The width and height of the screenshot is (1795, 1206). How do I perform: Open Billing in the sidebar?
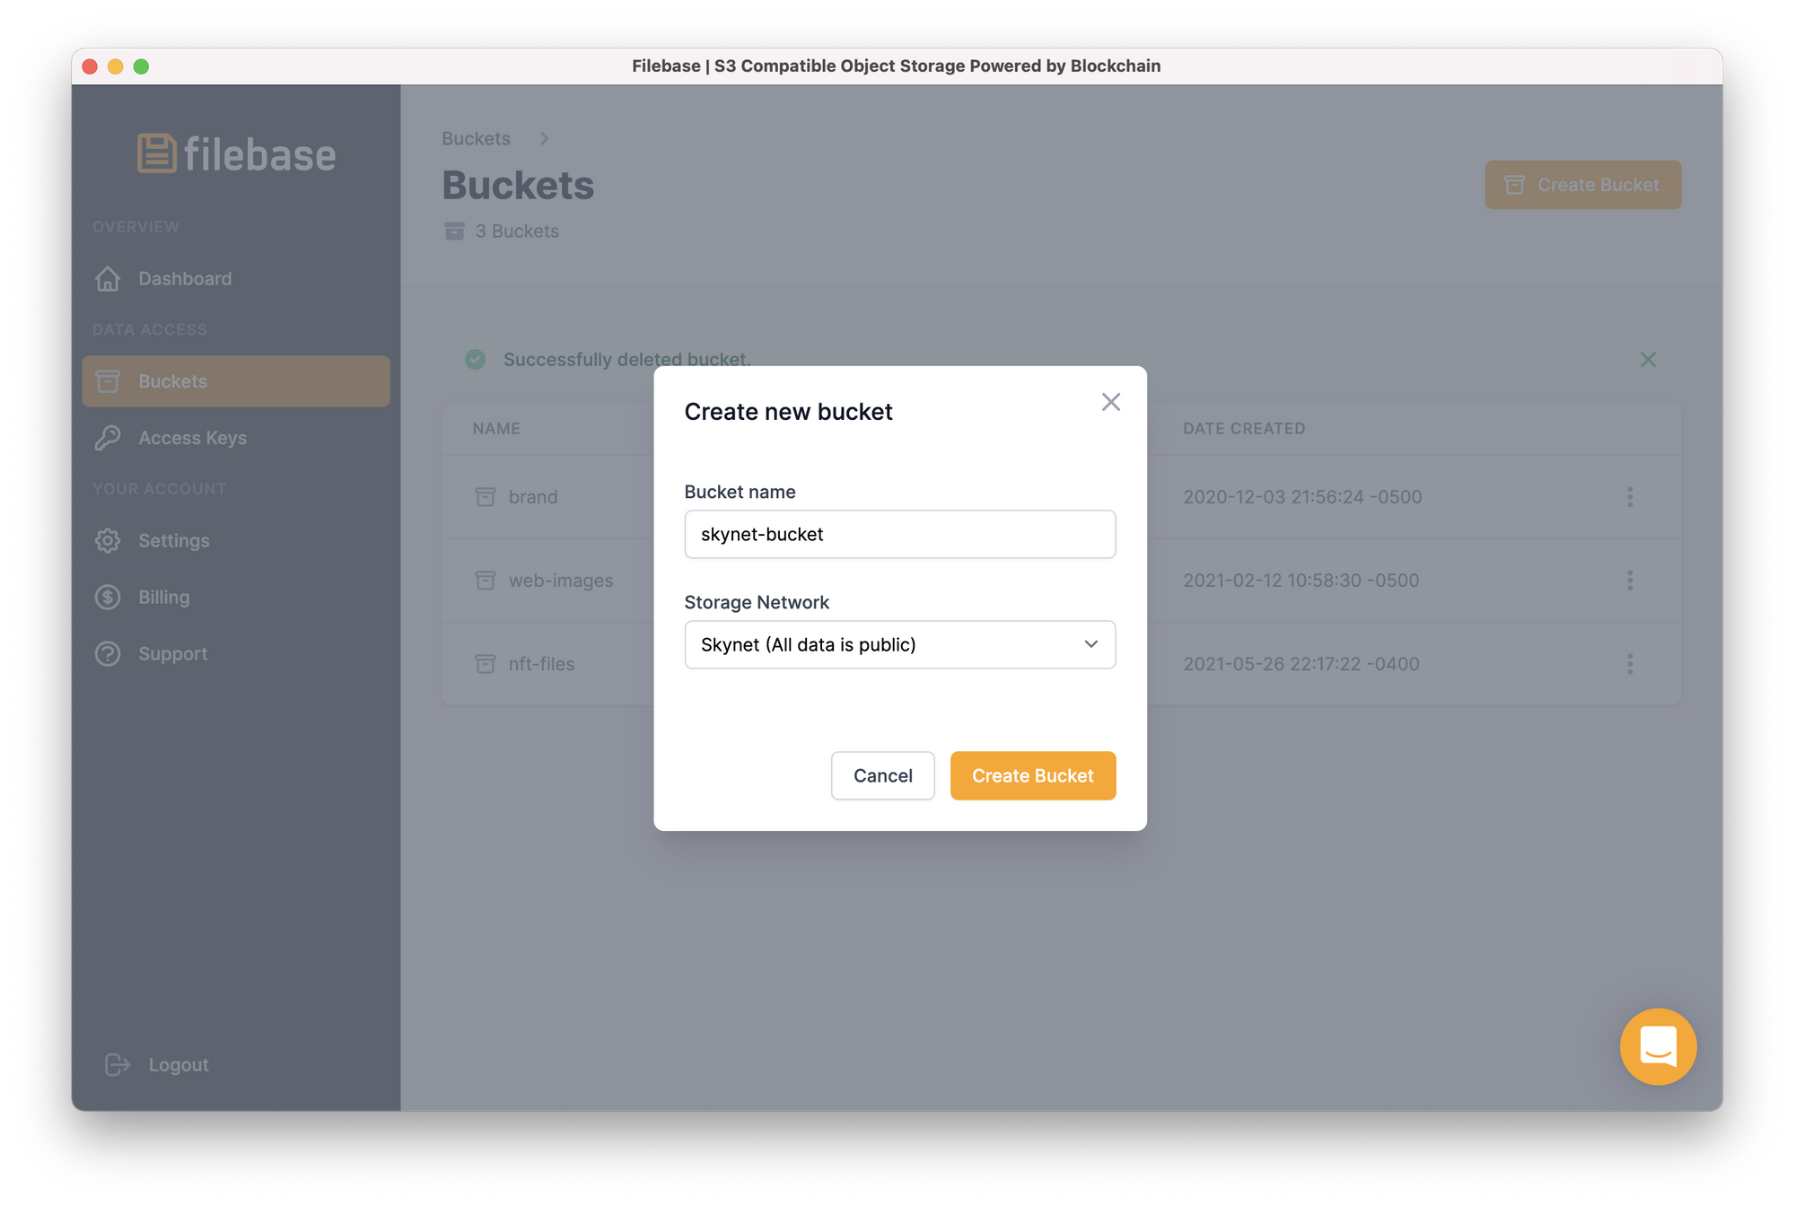(236, 597)
